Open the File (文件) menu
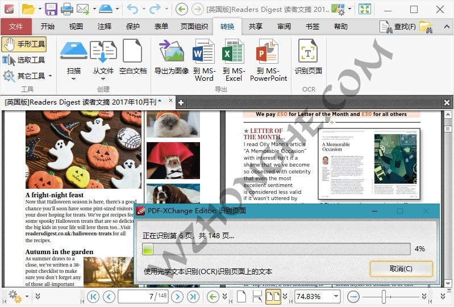 coord(16,26)
